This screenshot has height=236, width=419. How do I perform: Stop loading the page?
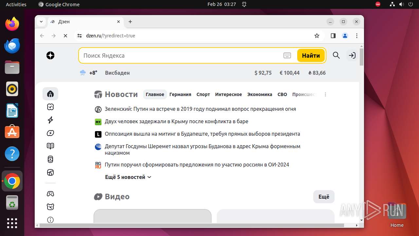65,36
